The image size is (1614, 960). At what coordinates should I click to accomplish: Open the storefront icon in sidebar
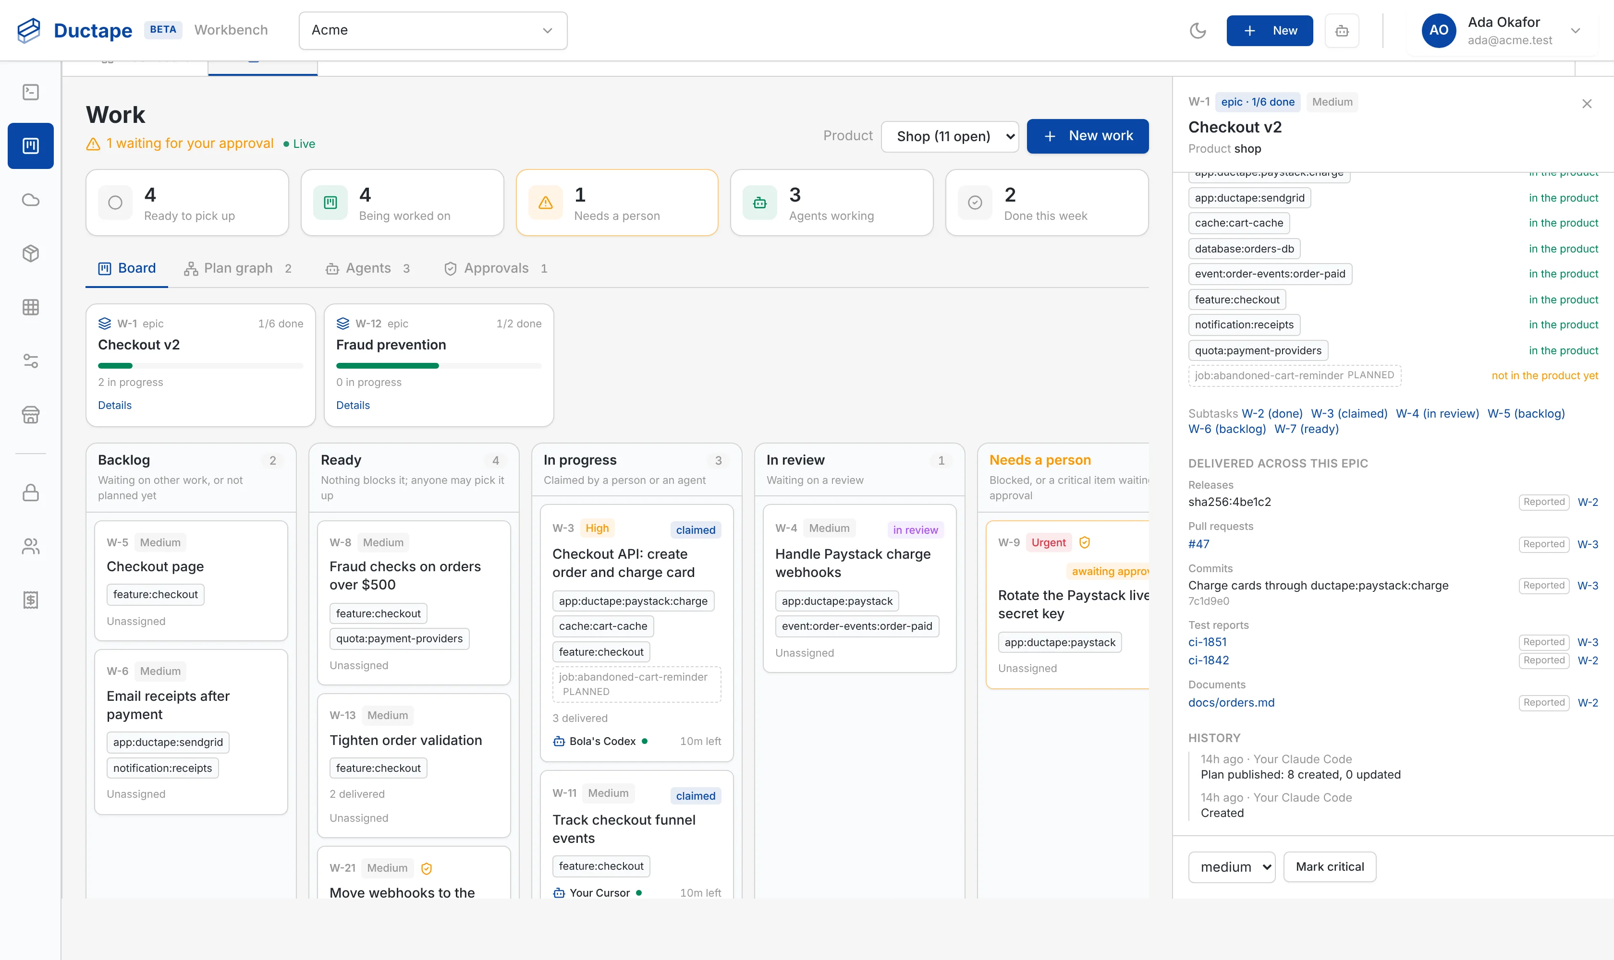pyautogui.click(x=30, y=414)
